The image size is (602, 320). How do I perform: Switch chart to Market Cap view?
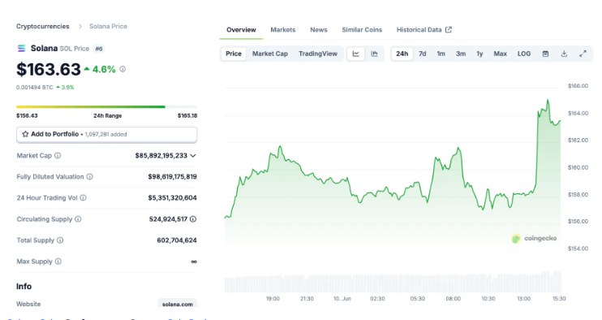pyautogui.click(x=270, y=54)
